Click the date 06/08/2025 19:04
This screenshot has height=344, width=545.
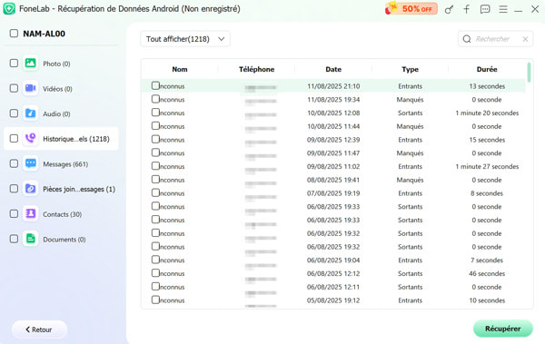[333, 260]
